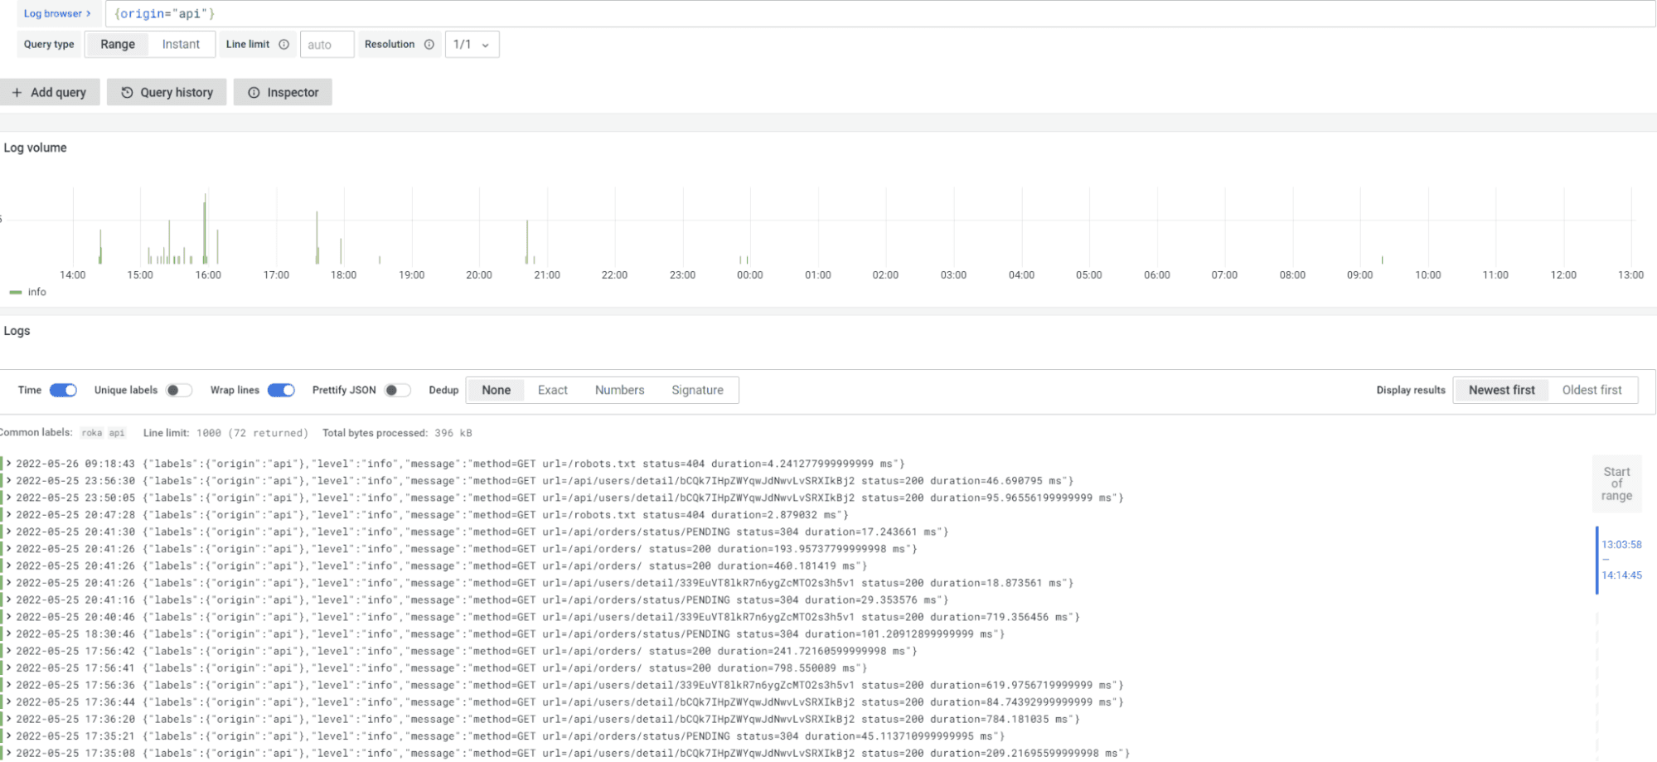The width and height of the screenshot is (1657, 762).
Task: Open the Resolution 1/1 dropdown
Action: pos(472,45)
